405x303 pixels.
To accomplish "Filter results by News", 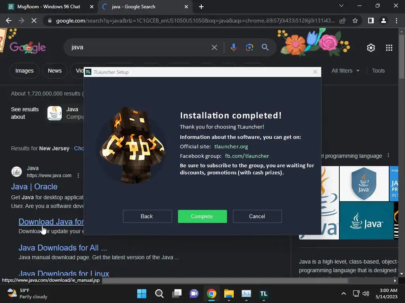I will point(55,71).
